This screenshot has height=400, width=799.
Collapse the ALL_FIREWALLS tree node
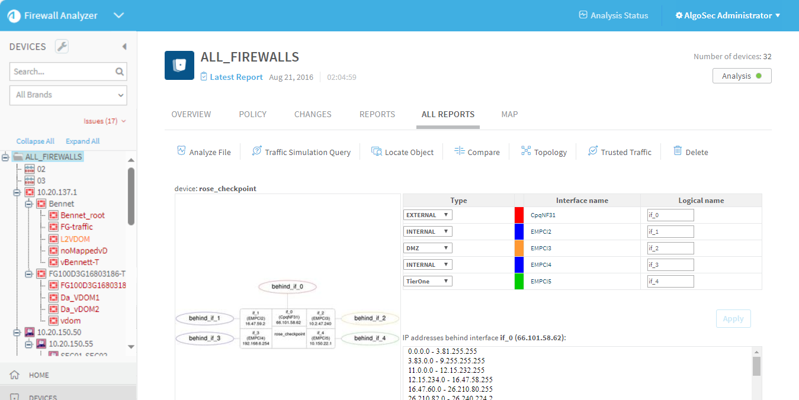[6, 157]
